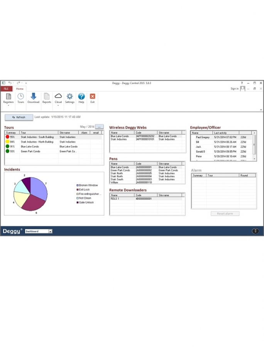Click the round icon in bottom-right status bar
Screen dimensions: 264x347
pos(256,231)
